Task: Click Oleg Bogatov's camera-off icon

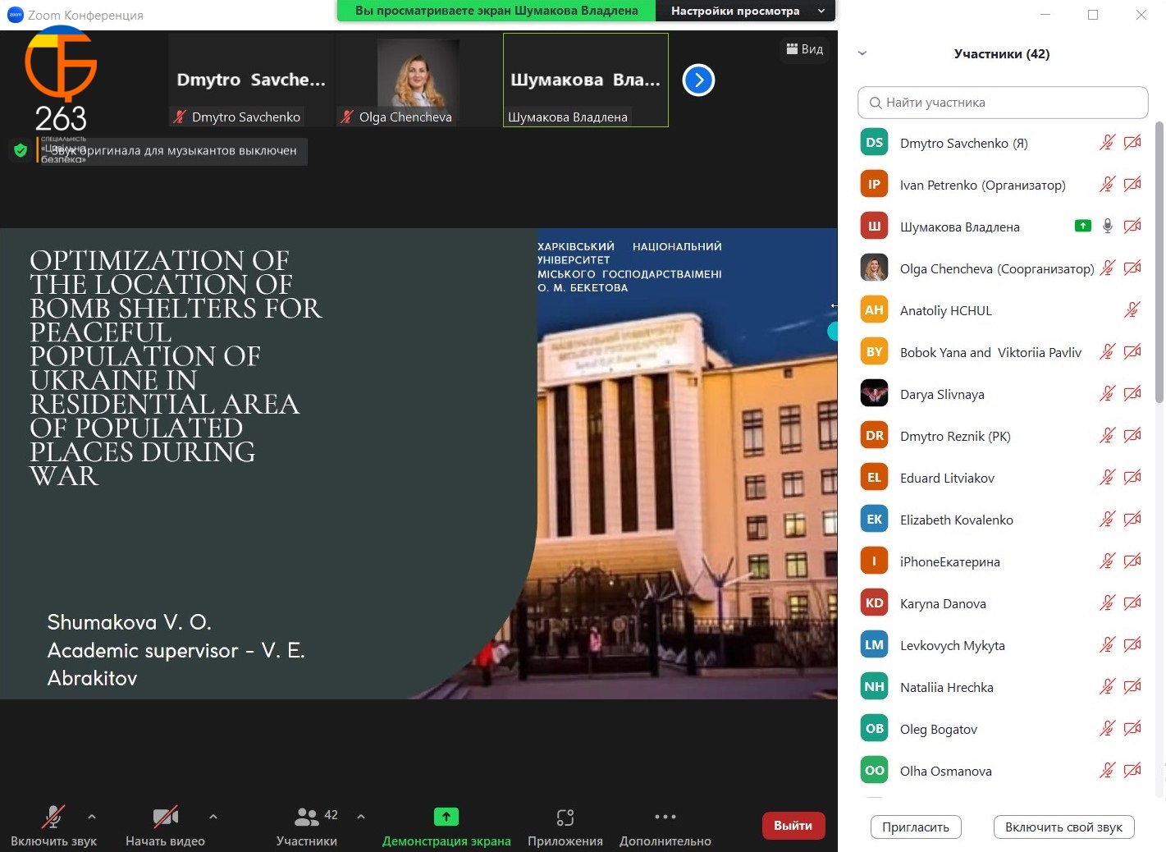Action: coord(1132,729)
